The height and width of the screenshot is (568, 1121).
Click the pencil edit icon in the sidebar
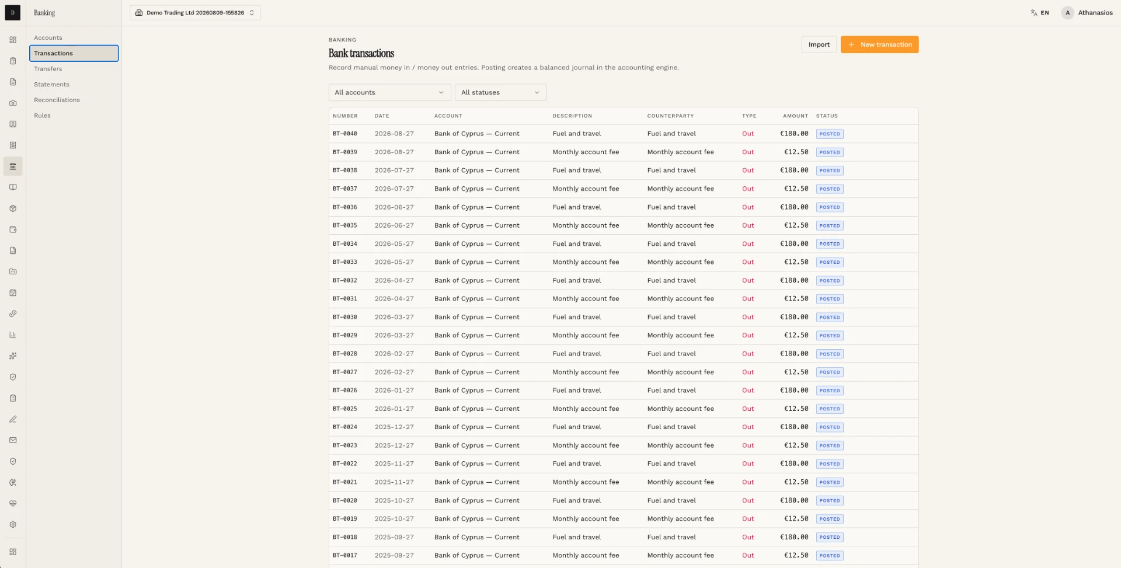pyautogui.click(x=13, y=419)
